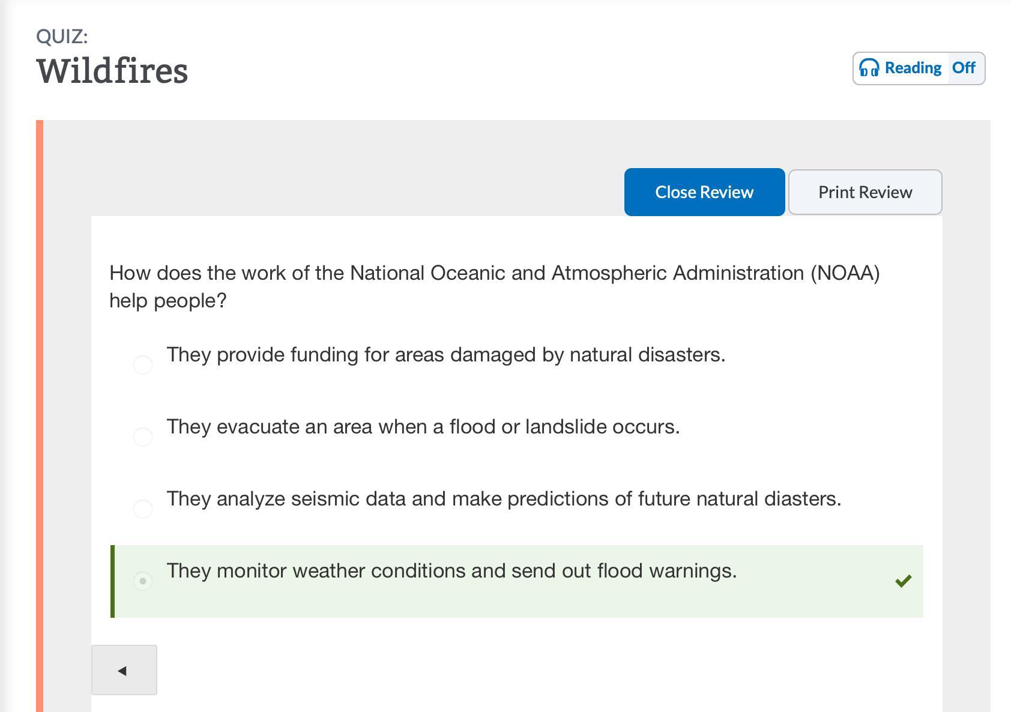1011x712 pixels.
Task: Click the word Reading in the toggle
Action: coord(913,68)
